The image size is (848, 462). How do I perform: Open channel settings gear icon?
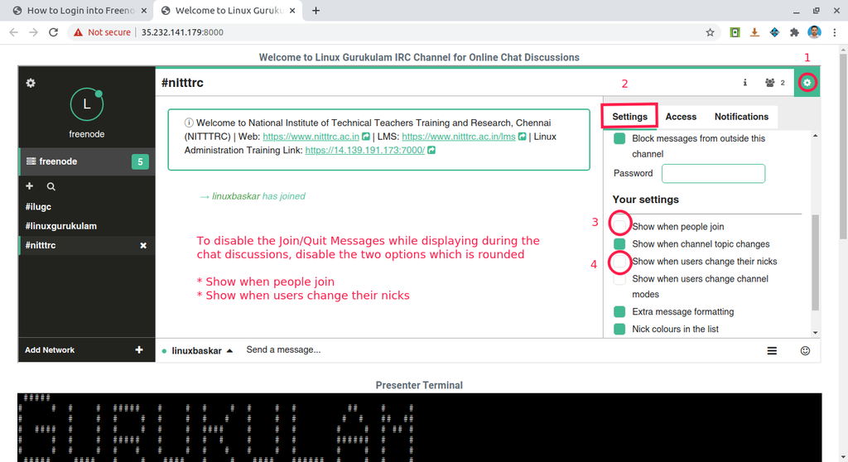click(807, 83)
